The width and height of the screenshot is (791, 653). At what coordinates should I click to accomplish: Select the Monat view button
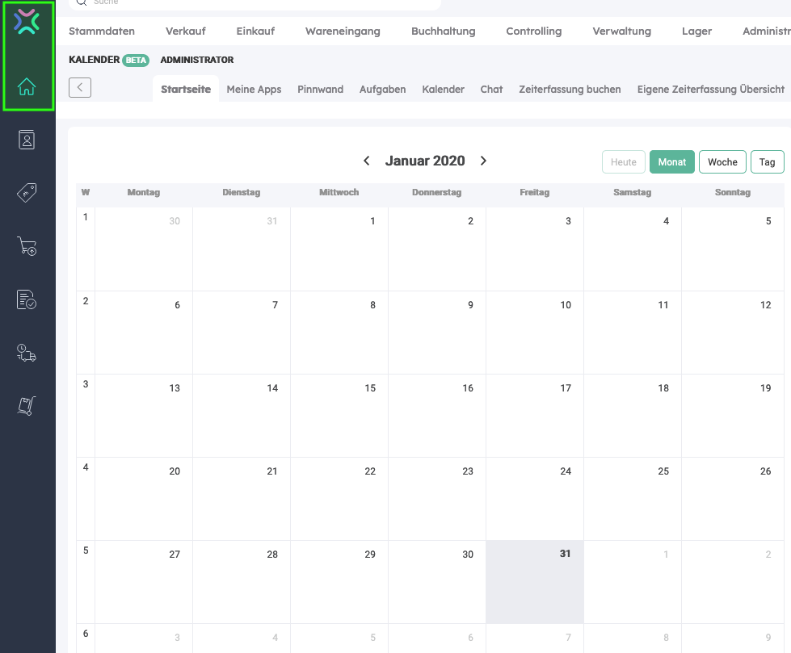pos(671,162)
